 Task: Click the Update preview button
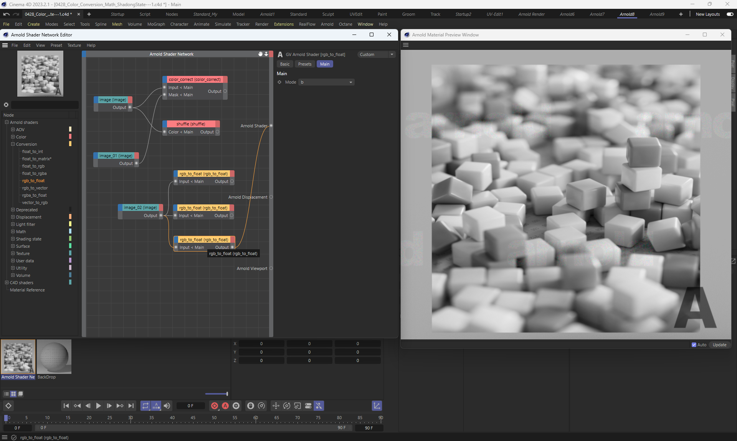point(719,345)
